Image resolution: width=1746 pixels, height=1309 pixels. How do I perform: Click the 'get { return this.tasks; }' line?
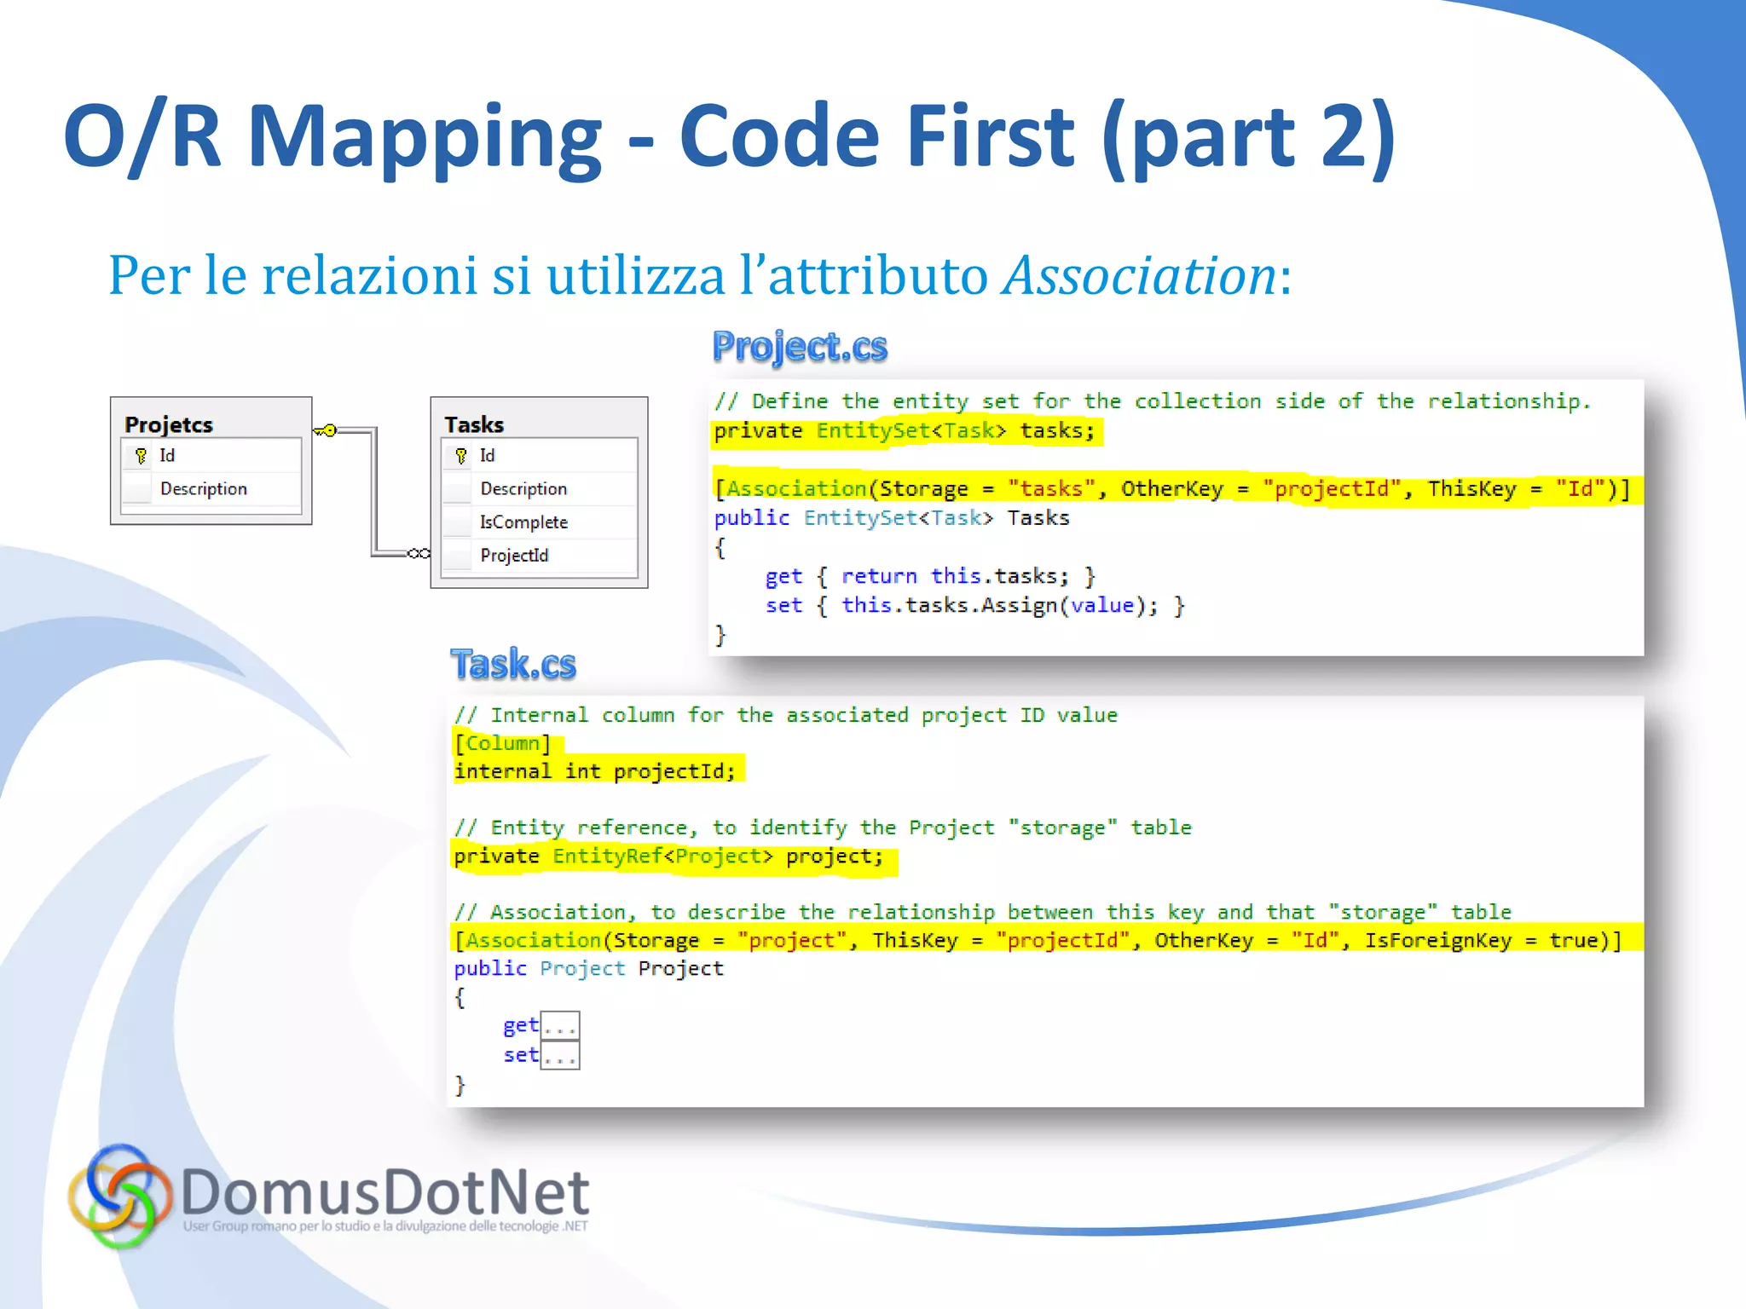[x=930, y=577]
